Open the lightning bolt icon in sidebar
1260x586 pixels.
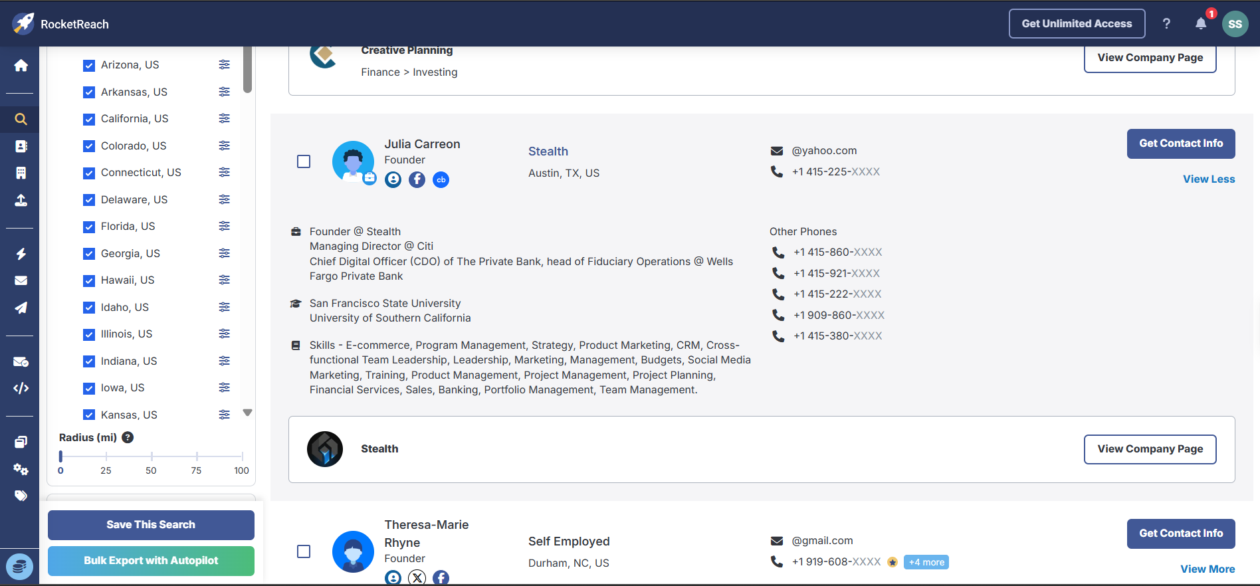(21, 254)
